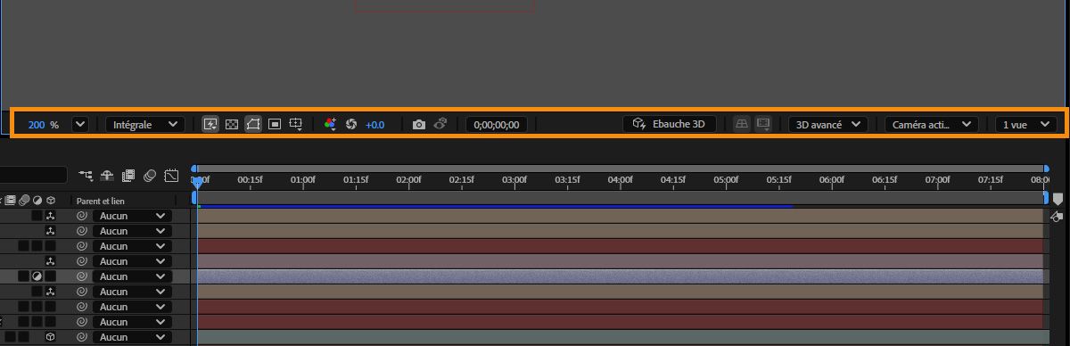Click the time navigator bar above ruler
Viewport: 1070px width, 346px height.
click(621, 168)
